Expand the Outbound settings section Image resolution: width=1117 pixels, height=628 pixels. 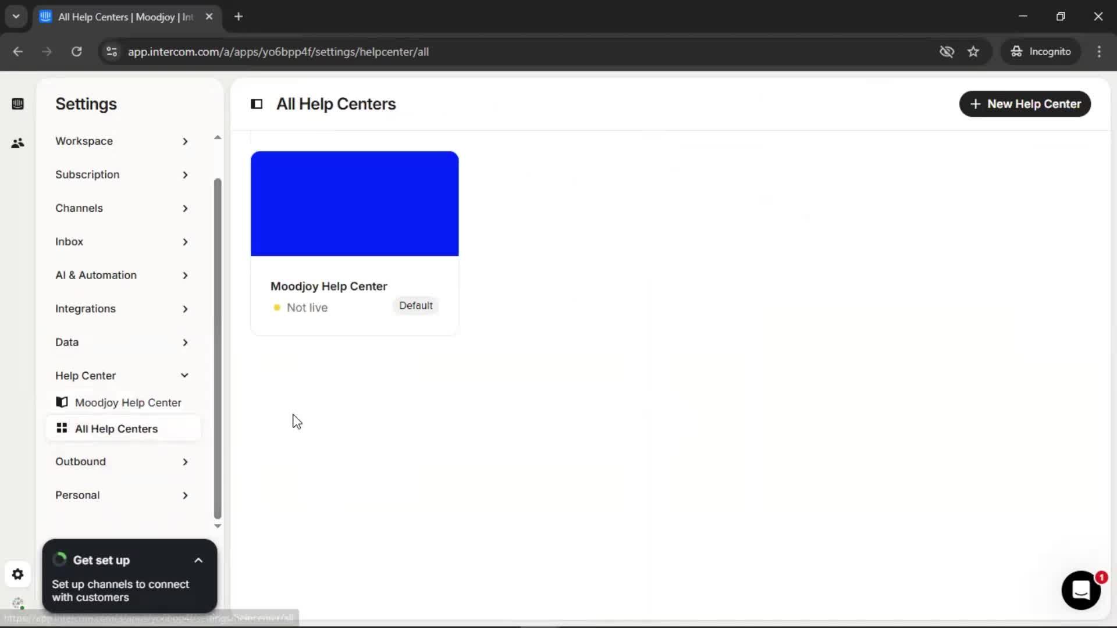click(122, 462)
